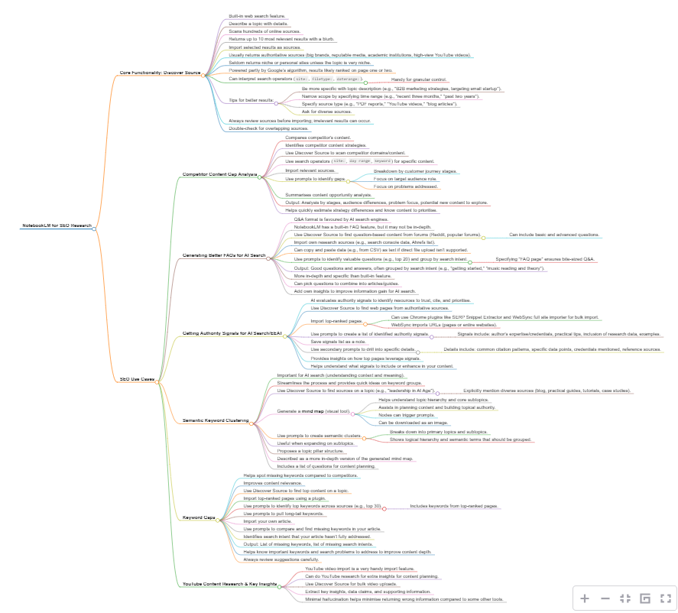
Task: Click 'Use Discover Source for bulk video uploads.'
Action: (x=351, y=584)
